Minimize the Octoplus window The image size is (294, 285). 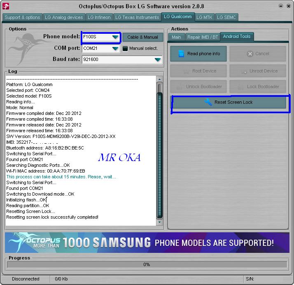281,6
